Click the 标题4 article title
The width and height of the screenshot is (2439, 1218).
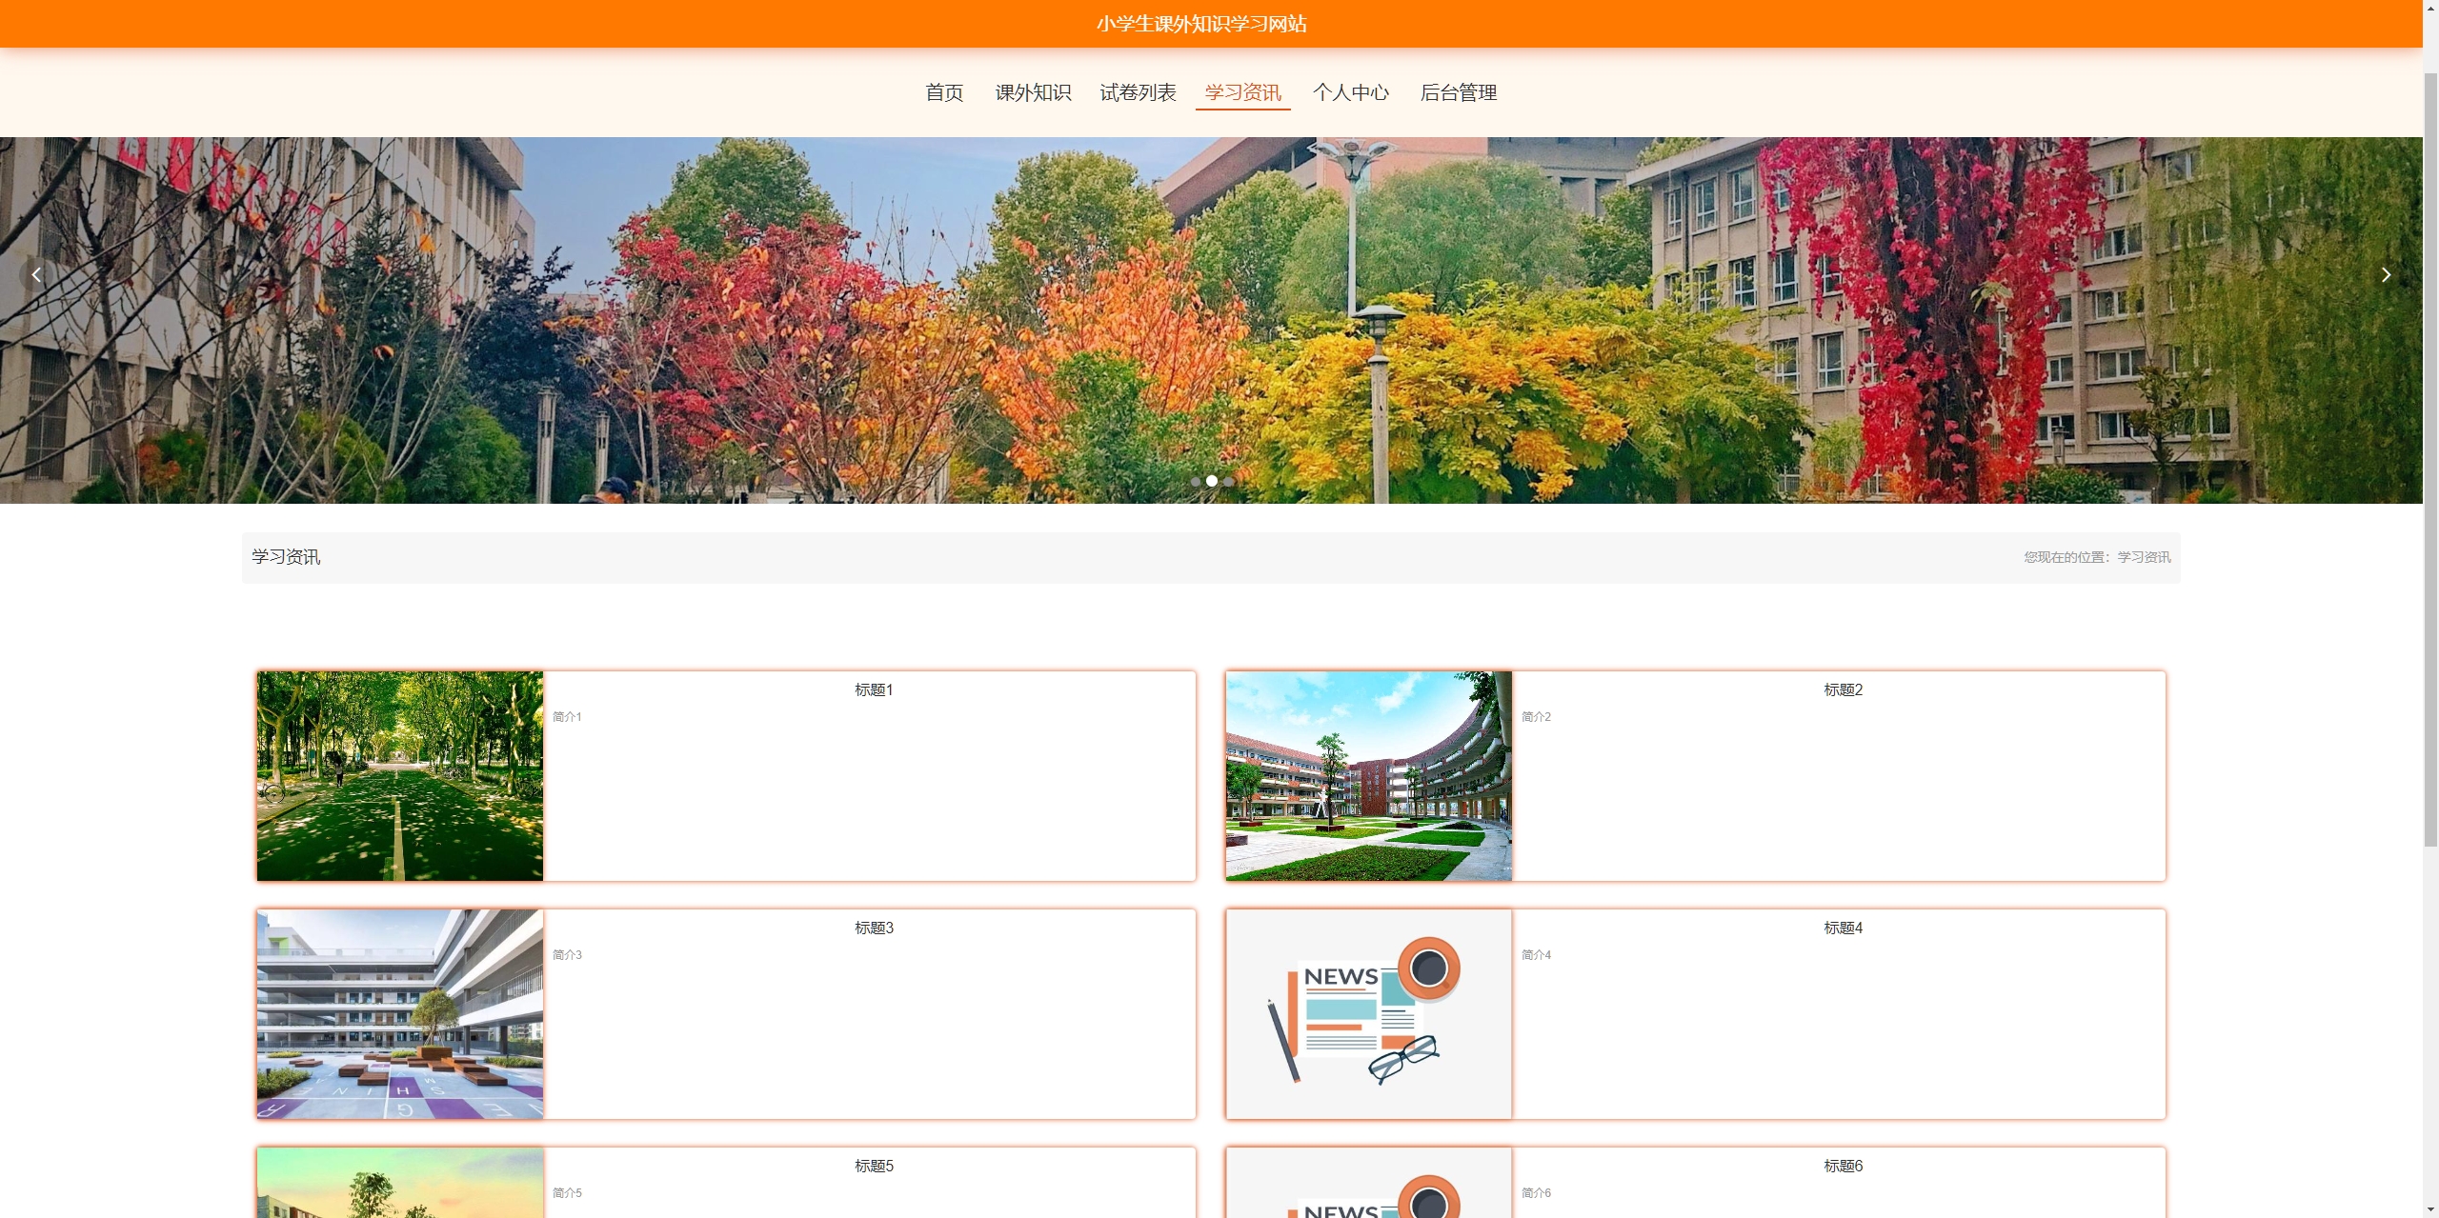pos(1843,928)
